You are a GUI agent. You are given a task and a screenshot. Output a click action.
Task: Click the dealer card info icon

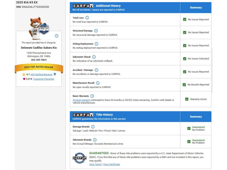pyautogui.click(x=57, y=36)
